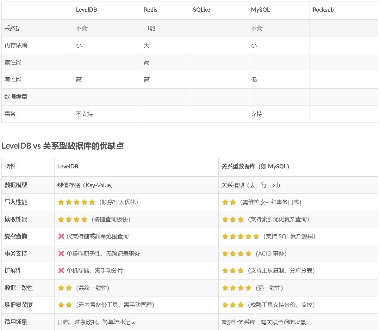Click the 数据模型 row label
This screenshot has height=330, width=380.
click(16, 185)
